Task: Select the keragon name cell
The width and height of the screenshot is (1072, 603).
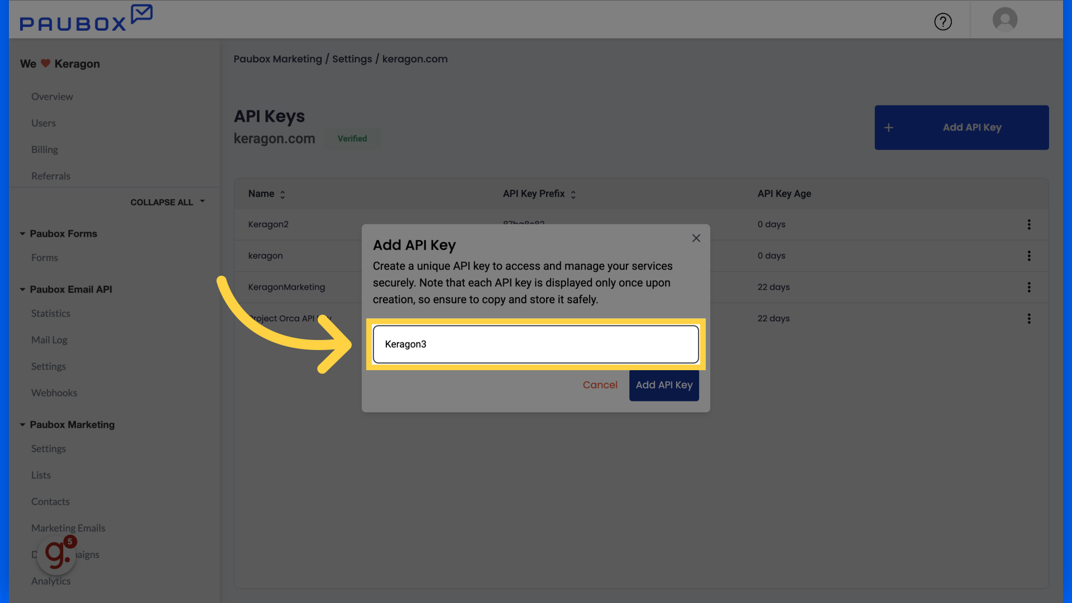Action: click(266, 256)
